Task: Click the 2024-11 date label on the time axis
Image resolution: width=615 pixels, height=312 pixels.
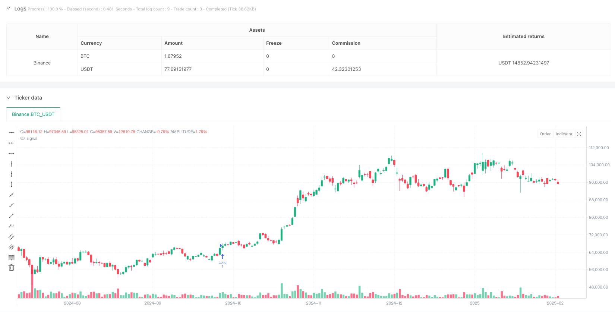Action: (x=313, y=303)
